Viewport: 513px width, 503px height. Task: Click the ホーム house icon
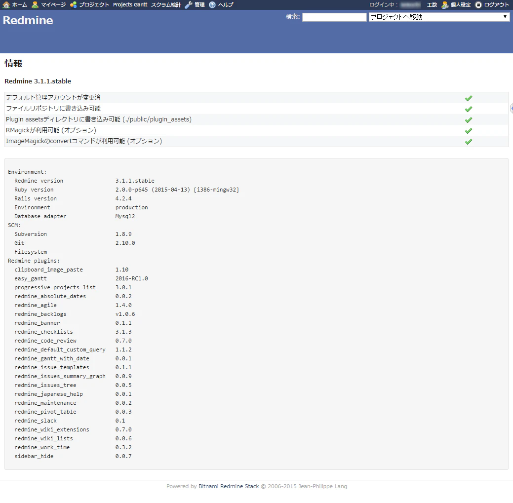click(x=6, y=5)
